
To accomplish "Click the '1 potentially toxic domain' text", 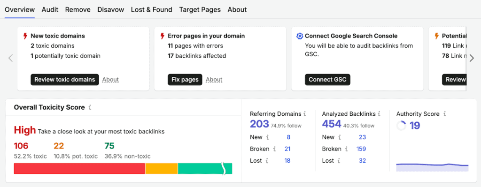I will (65, 56).
